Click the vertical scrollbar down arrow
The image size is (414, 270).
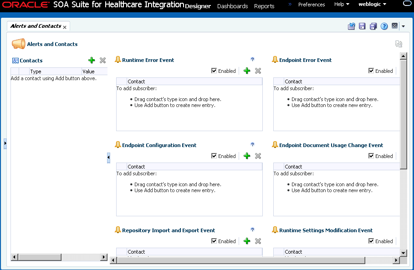(x=403, y=252)
